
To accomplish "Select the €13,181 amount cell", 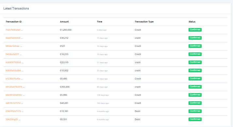I will click(x=64, y=111).
